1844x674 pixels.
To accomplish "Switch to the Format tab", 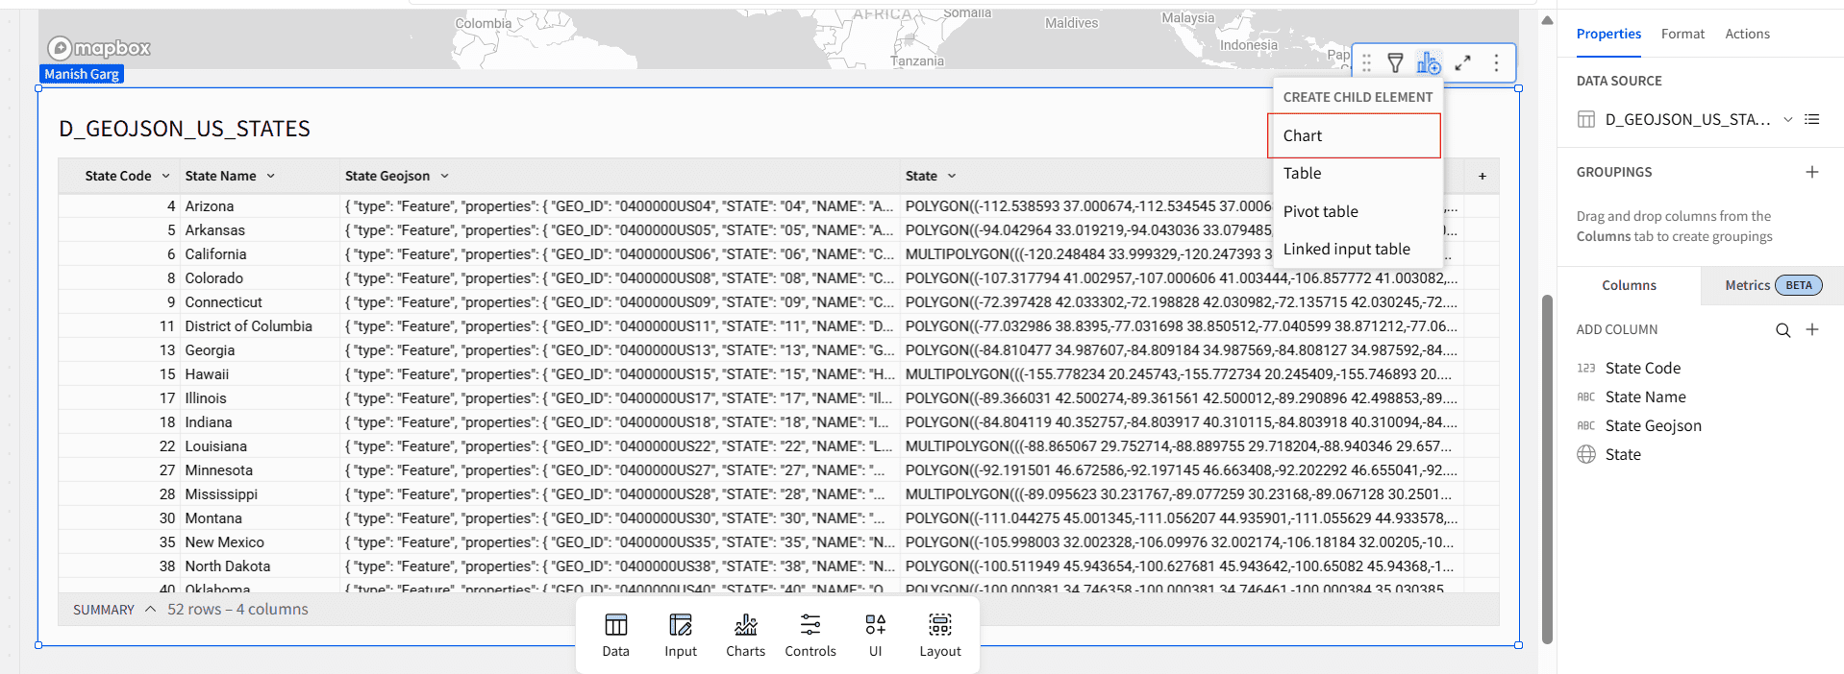I will 1682,34.
